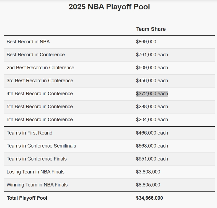Click the "Team Share" column header
Viewport: 217px width, 208px height.
coord(151,29)
